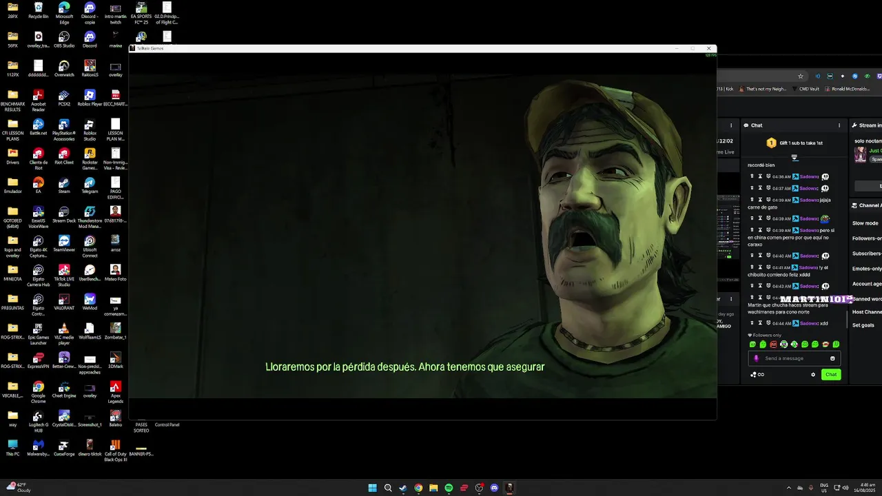882x496 pixels.
Task: Click the Gift 1 sub leaderboard banner
Action: point(794,143)
